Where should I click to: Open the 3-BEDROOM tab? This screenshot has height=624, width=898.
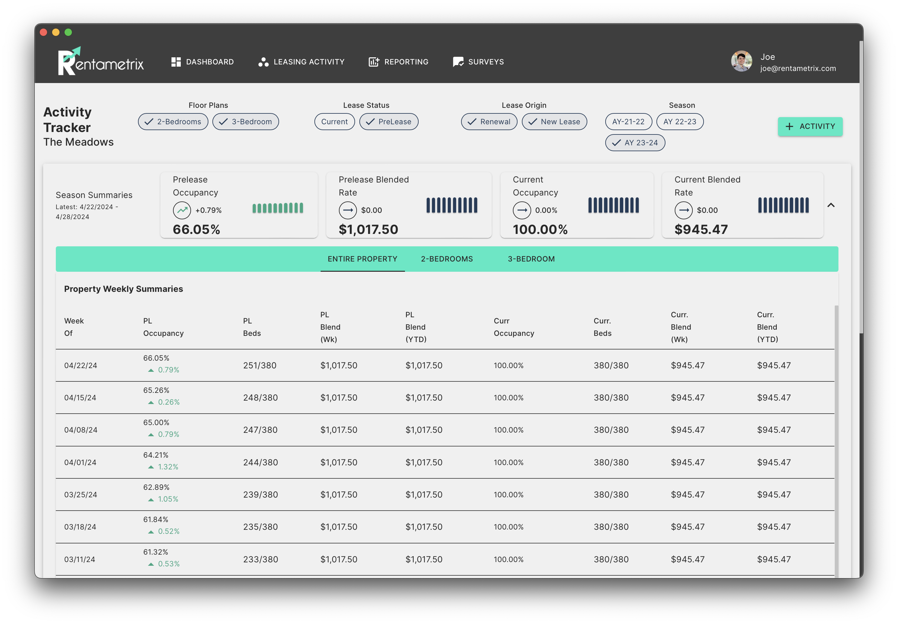531,259
